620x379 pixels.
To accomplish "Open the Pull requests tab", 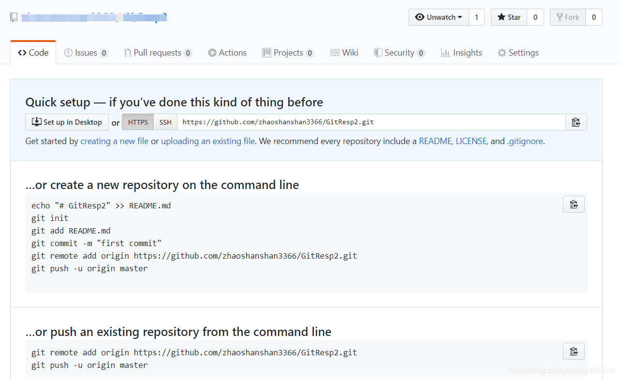I will point(158,53).
